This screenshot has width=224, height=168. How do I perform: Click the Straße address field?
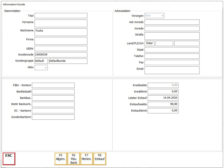coord(172,36)
